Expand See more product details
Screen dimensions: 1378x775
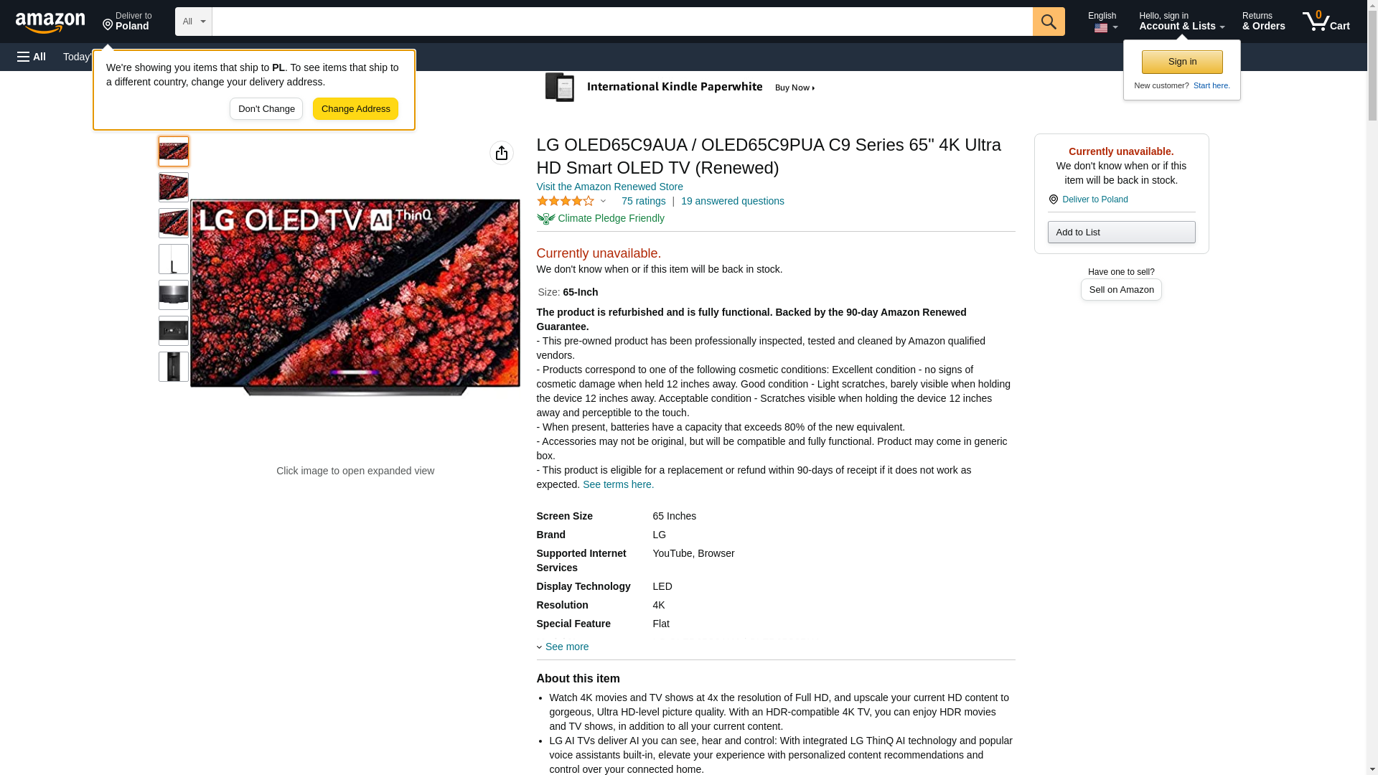pos(566,647)
